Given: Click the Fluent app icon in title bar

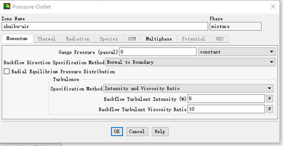Looking at the screenshot, I should (6, 6).
